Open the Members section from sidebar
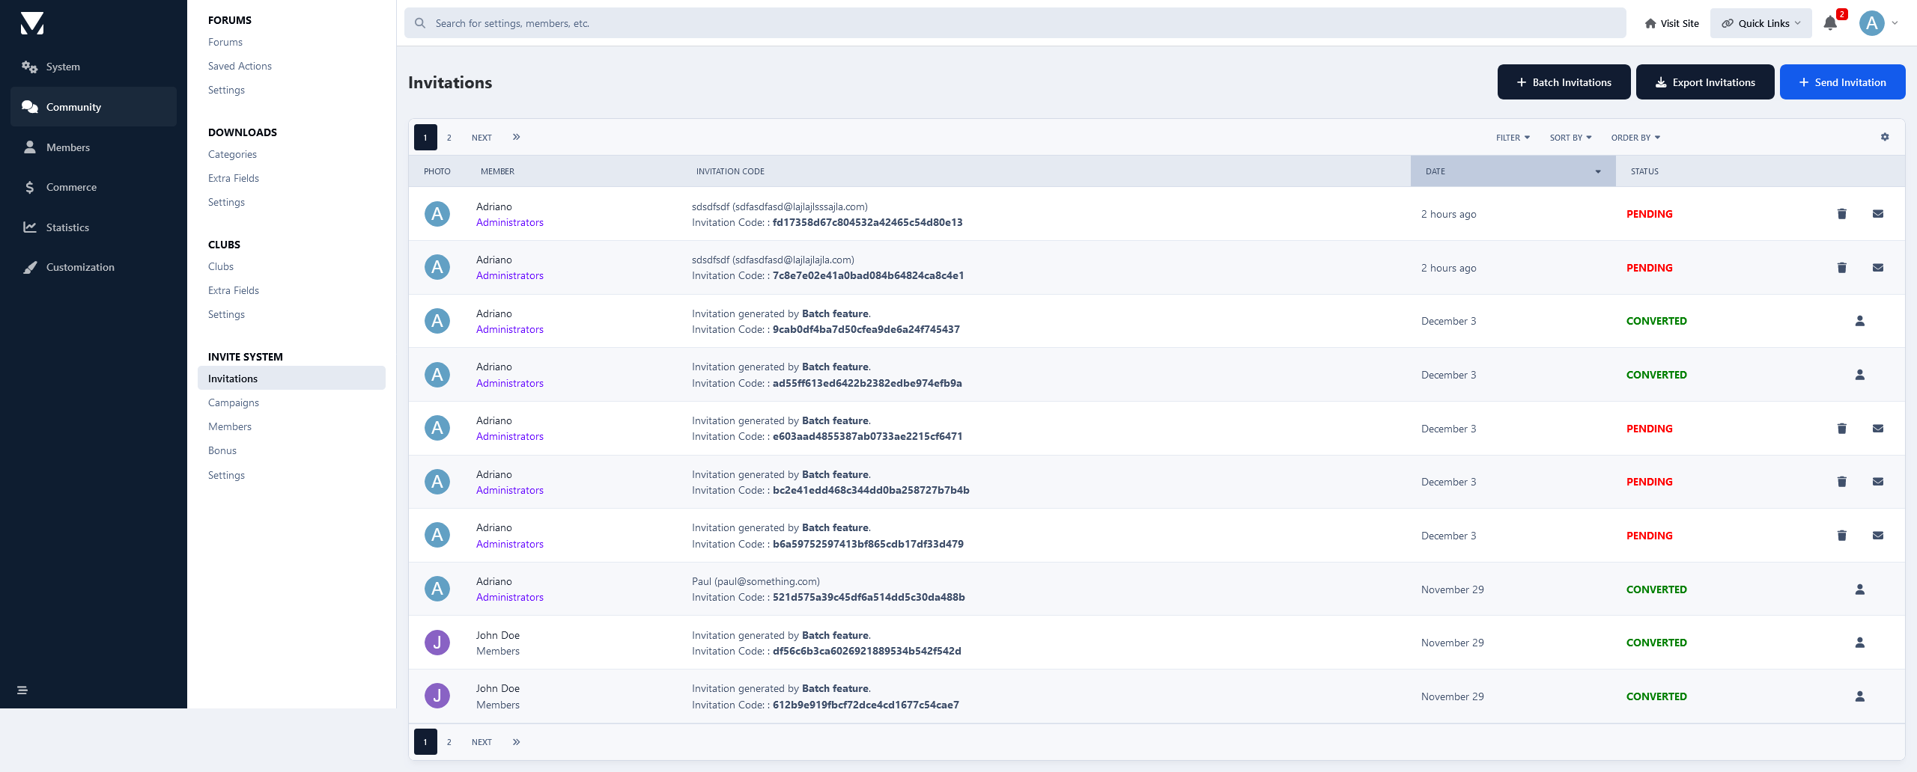The height and width of the screenshot is (772, 1917). tap(67, 147)
